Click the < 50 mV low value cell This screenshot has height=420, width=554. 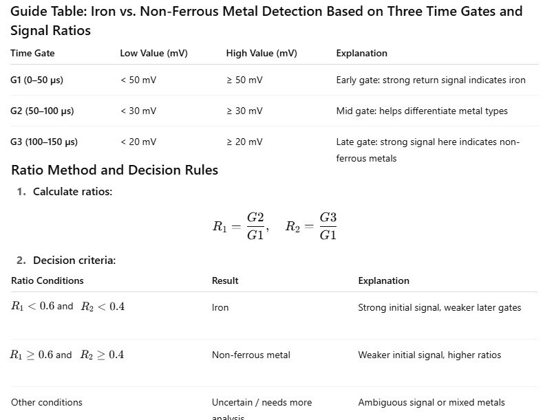[138, 80]
